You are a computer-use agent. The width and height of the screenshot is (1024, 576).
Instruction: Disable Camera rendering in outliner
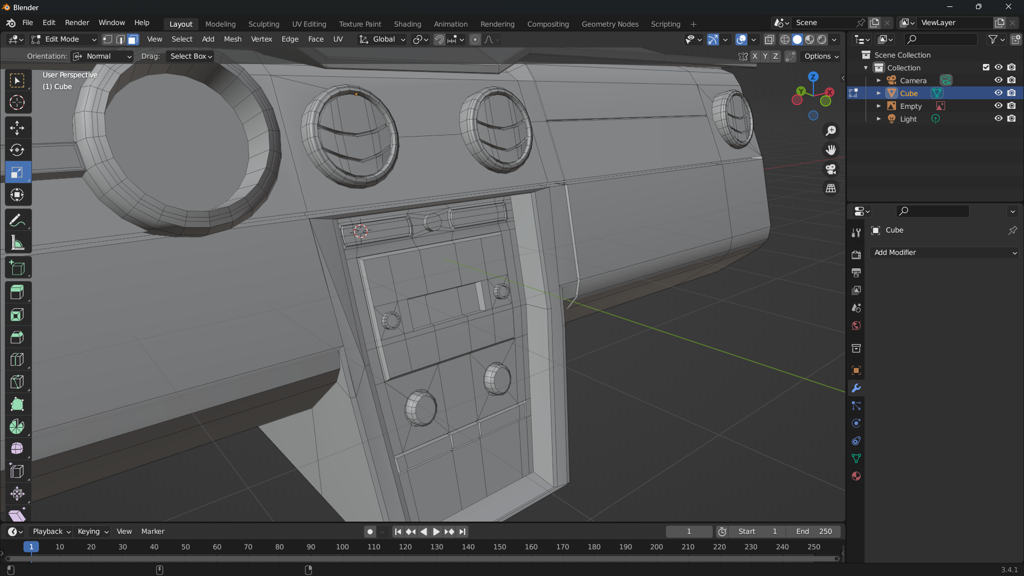1011,81
